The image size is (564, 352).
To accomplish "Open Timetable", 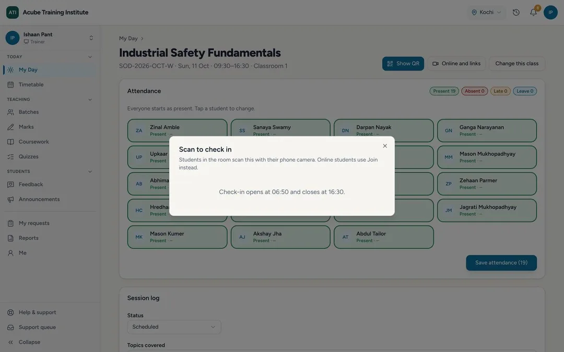I will click(50, 84).
